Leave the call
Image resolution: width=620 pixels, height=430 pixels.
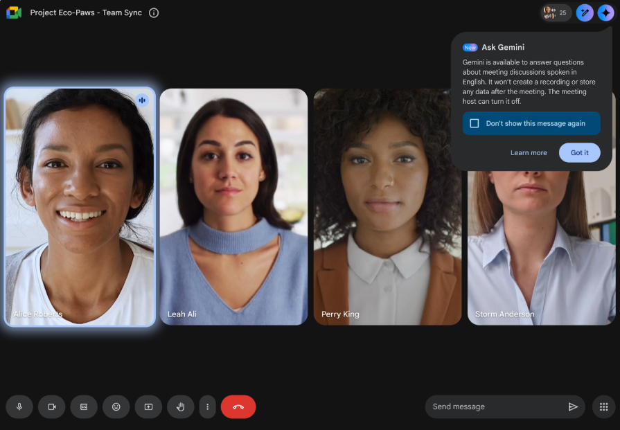point(238,406)
